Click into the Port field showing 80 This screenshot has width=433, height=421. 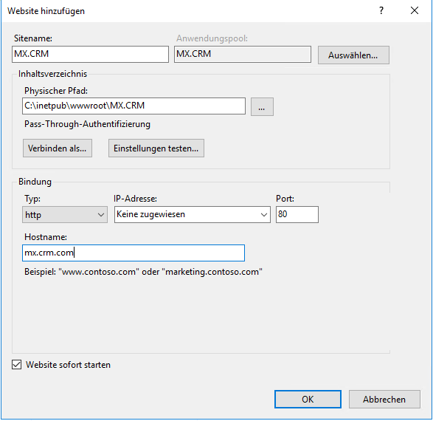(297, 214)
